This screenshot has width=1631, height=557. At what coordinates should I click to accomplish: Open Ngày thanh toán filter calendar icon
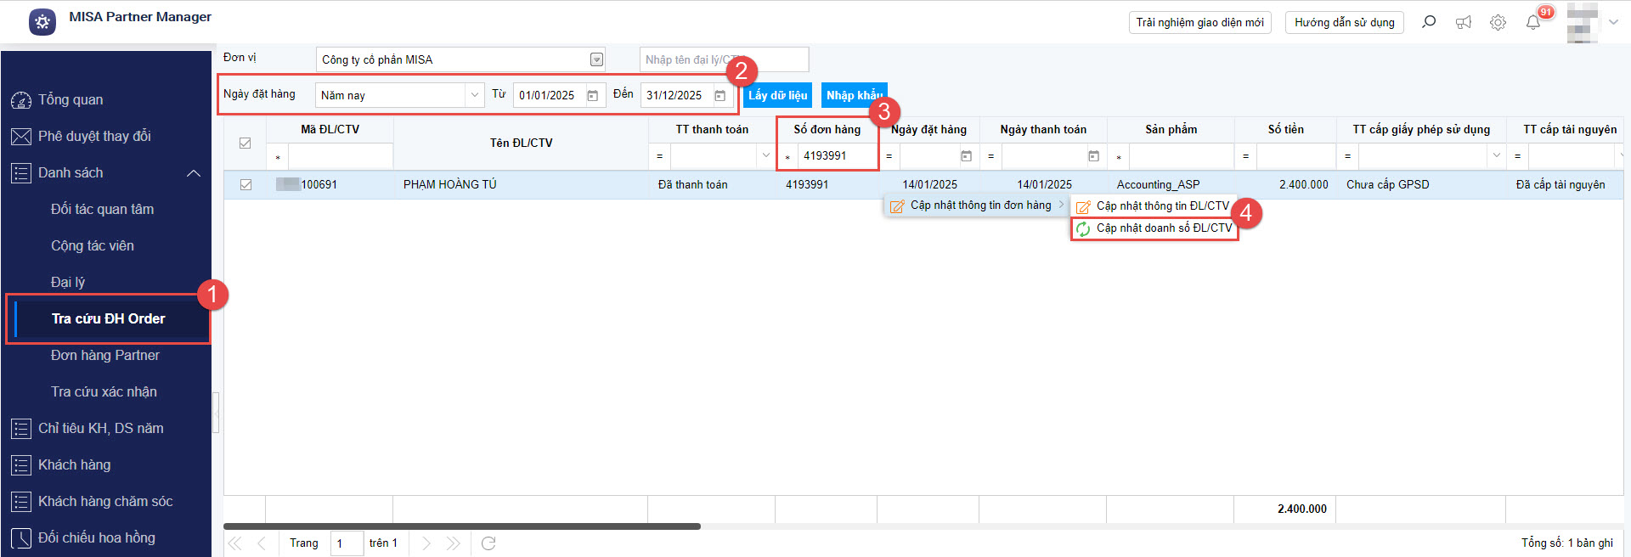[x=1093, y=156]
